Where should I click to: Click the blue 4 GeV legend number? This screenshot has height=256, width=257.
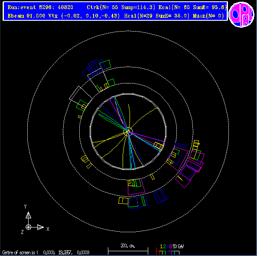[167, 246]
